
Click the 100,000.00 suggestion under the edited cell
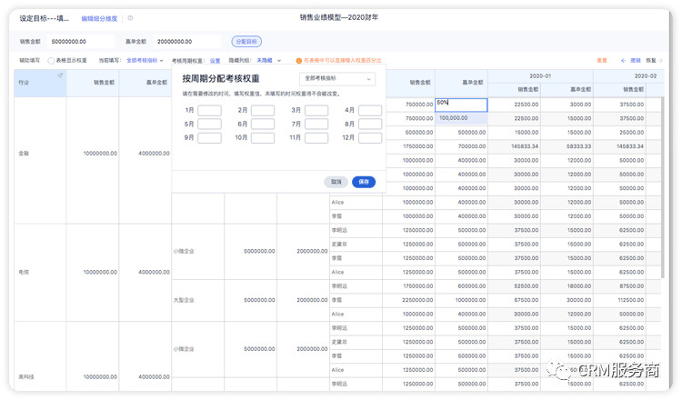[x=461, y=118]
